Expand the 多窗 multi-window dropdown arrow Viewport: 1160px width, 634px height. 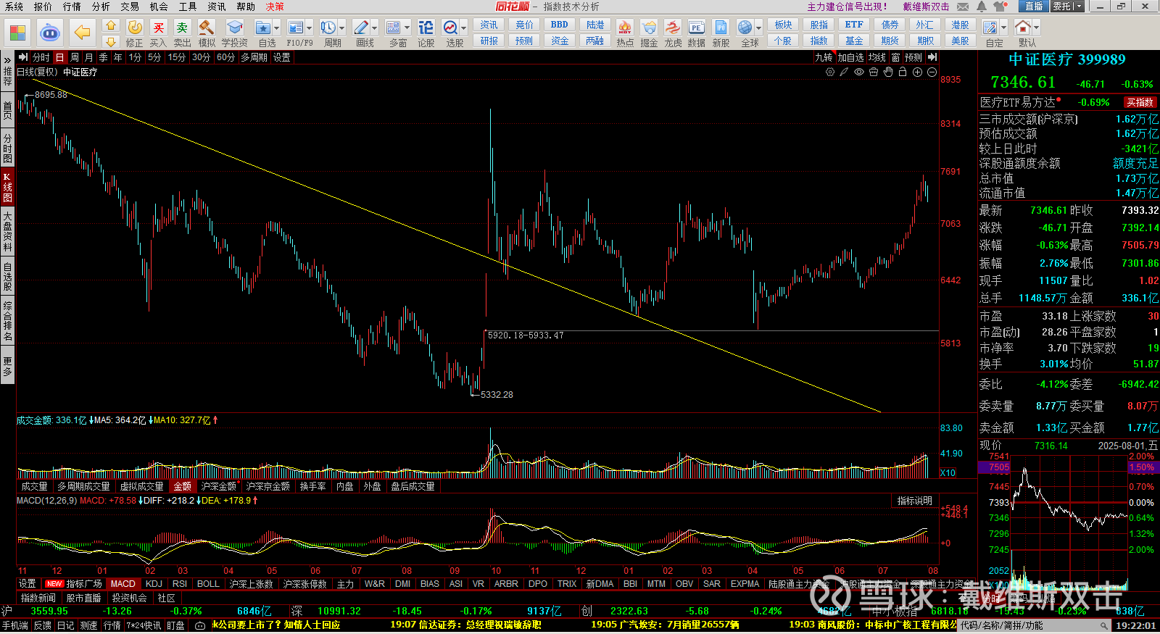(407, 28)
